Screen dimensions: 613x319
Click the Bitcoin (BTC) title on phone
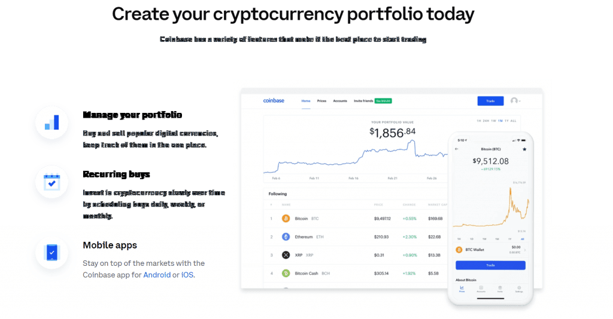tap(491, 149)
